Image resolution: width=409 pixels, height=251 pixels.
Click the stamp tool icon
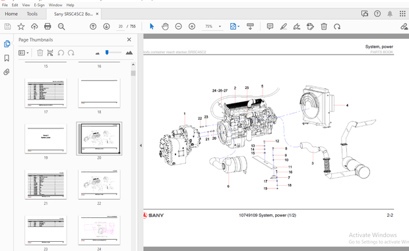(x=311, y=26)
